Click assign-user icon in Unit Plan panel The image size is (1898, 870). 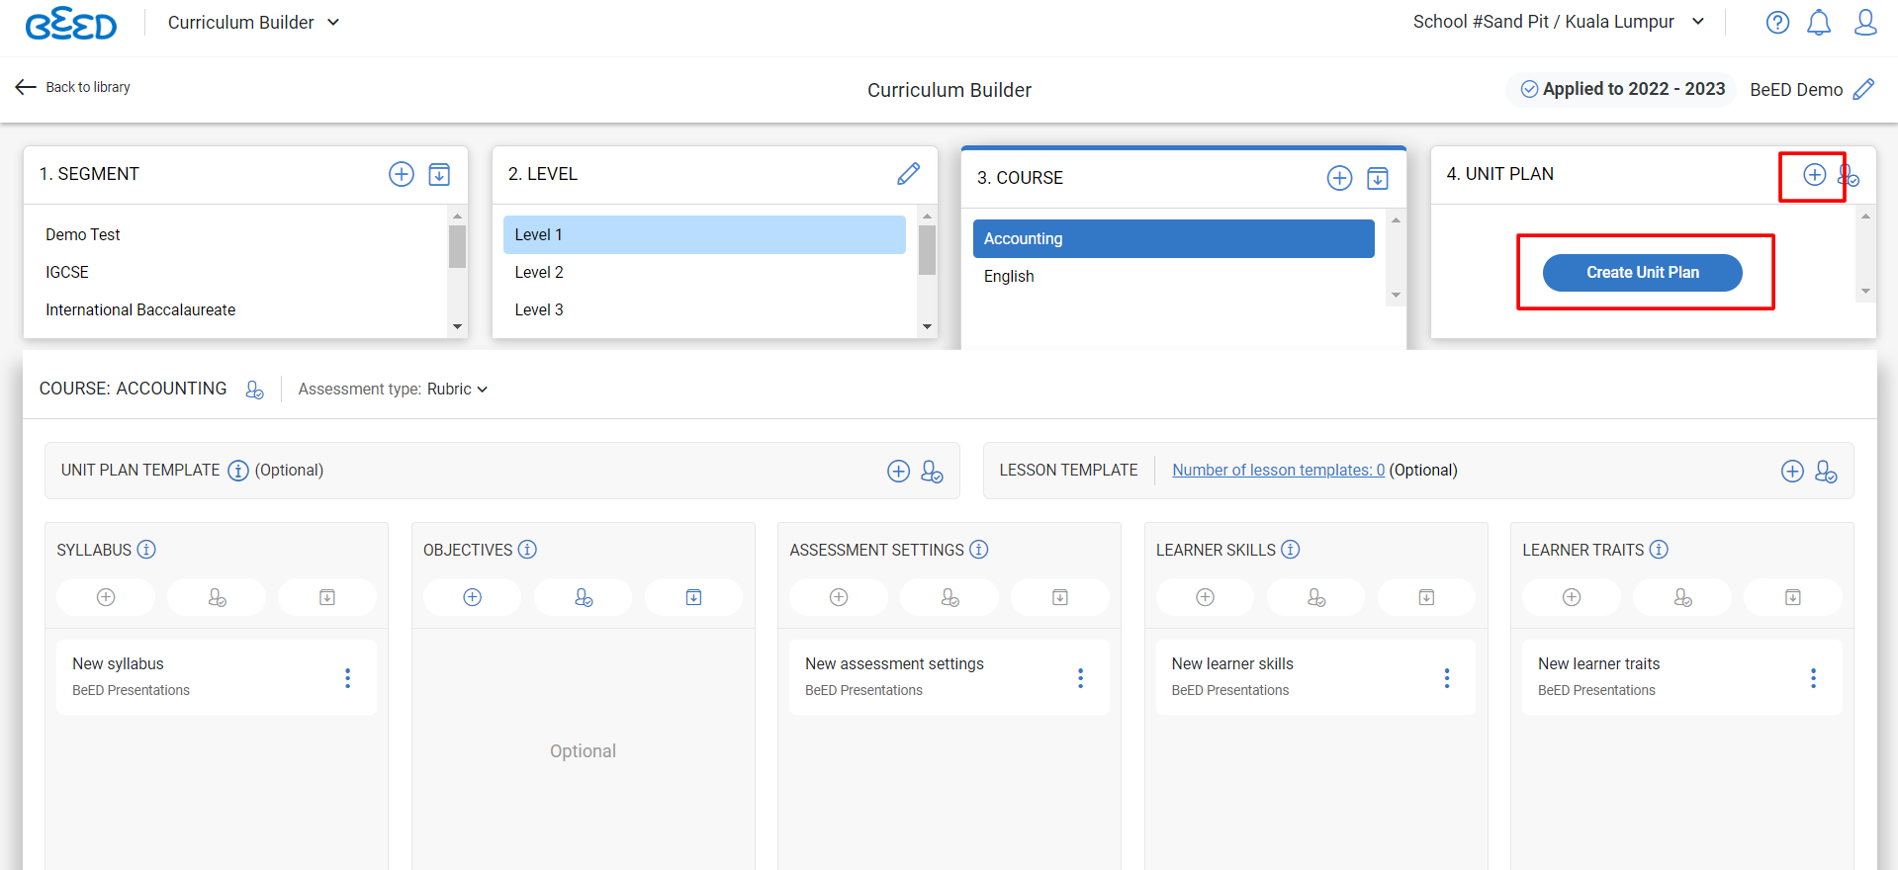point(1849,176)
